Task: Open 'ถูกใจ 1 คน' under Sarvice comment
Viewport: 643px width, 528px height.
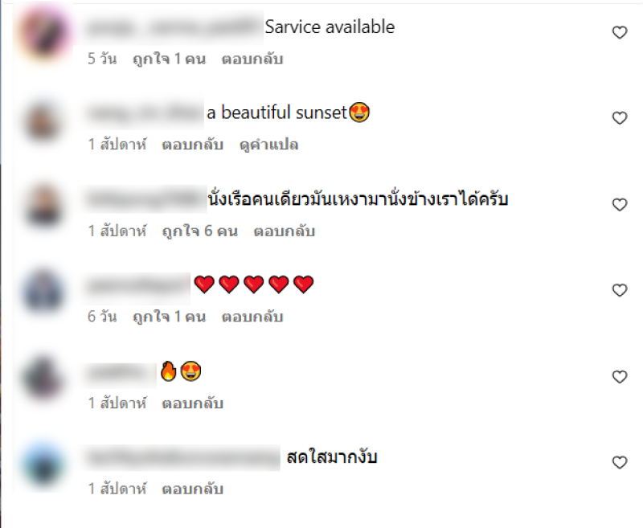Action: [x=169, y=59]
